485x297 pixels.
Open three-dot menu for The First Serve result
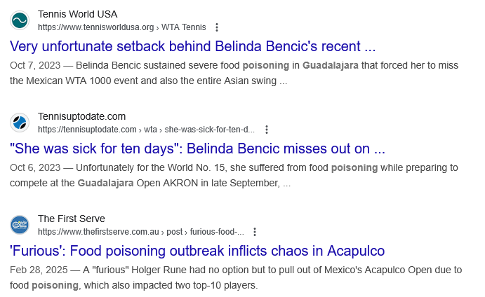click(255, 232)
